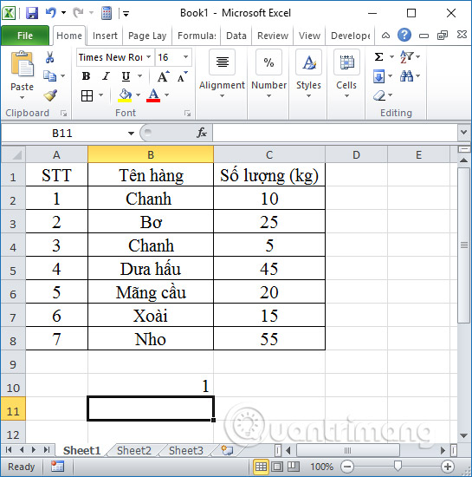Viewport: 472px width, 477px height.
Task: Click the zoom slider handle
Action: [x=398, y=466]
